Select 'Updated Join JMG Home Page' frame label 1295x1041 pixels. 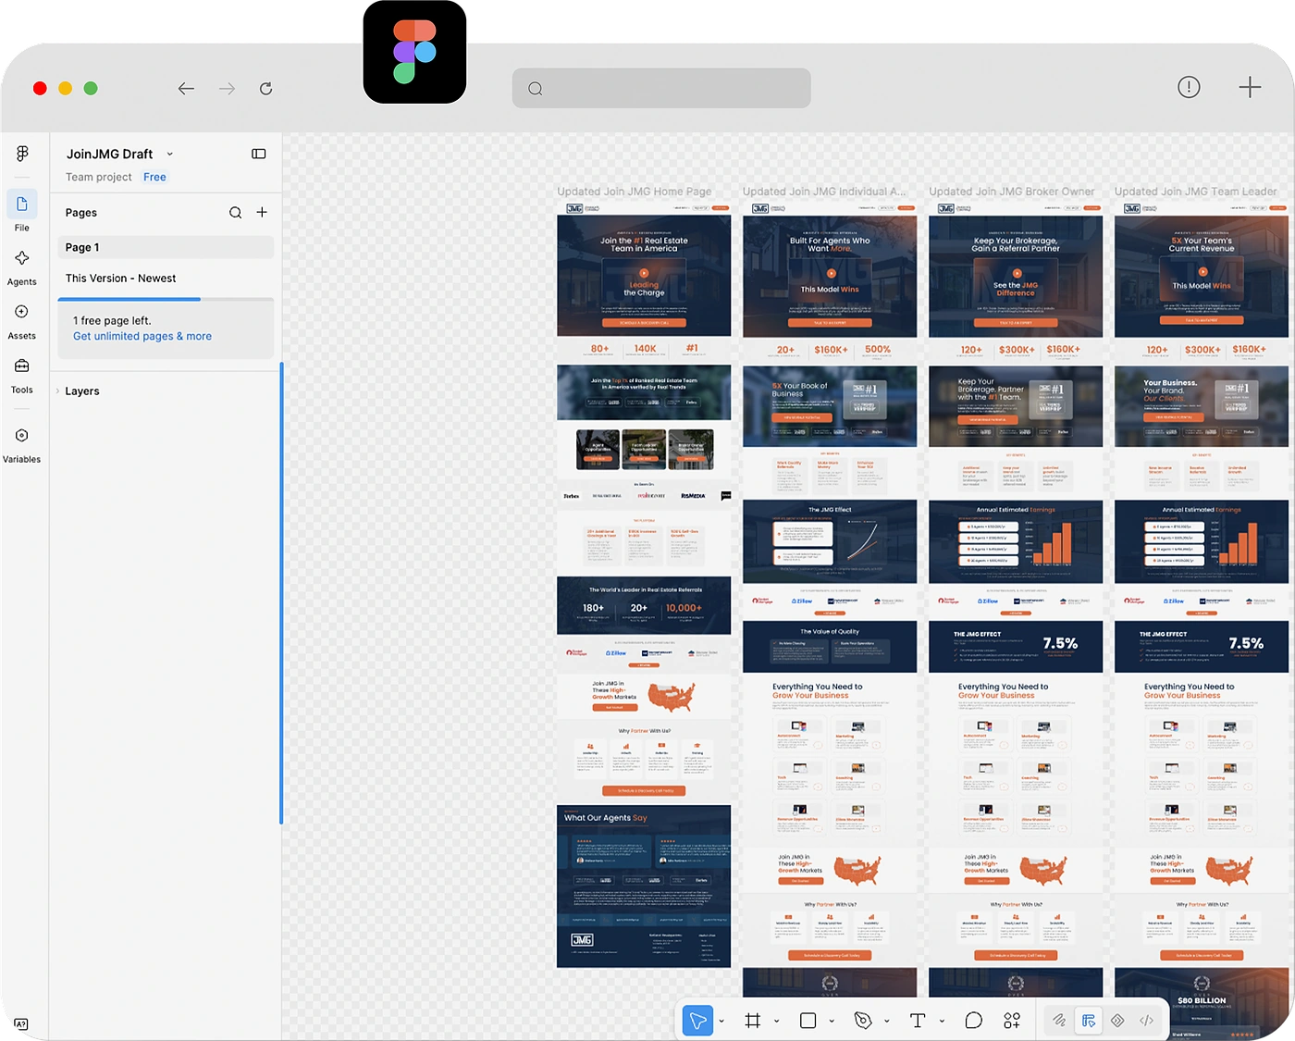pyautogui.click(x=635, y=192)
